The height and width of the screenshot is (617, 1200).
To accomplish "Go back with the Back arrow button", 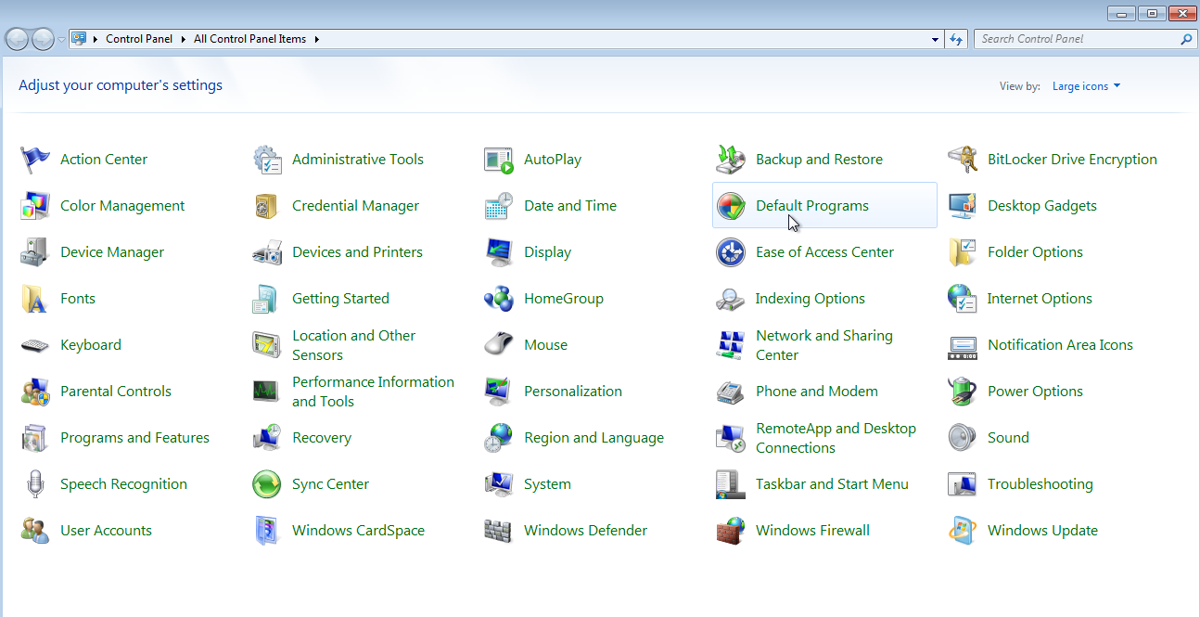I will tap(17, 39).
